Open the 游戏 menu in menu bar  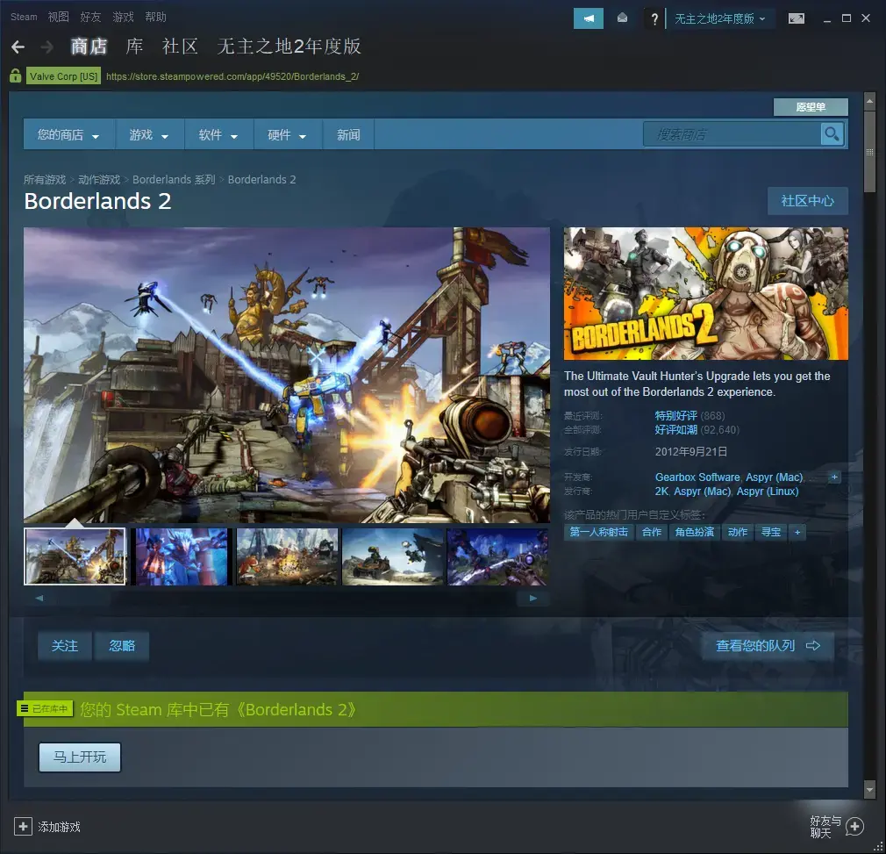click(123, 17)
